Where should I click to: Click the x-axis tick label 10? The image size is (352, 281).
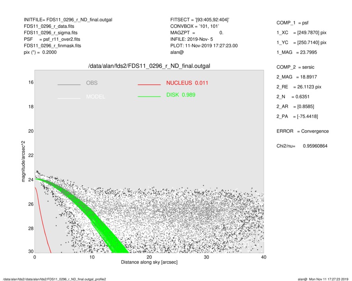(92, 257)
